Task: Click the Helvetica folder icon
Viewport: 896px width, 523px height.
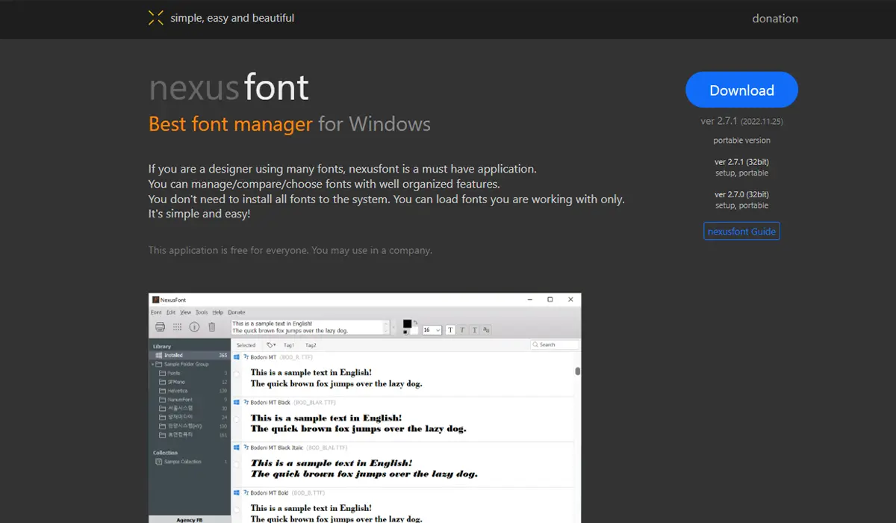Action: click(x=162, y=391)
